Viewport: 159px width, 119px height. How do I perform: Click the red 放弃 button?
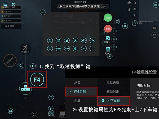108,29
